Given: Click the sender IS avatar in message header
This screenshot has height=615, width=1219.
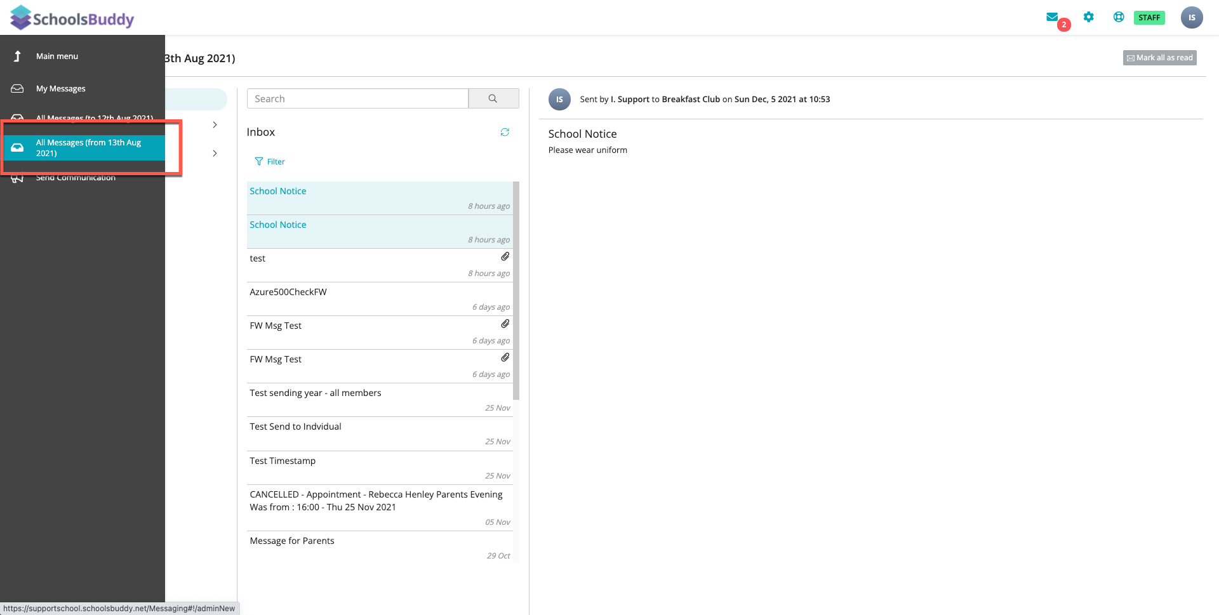Looking at the screenshot, I should tap(559, 100).
